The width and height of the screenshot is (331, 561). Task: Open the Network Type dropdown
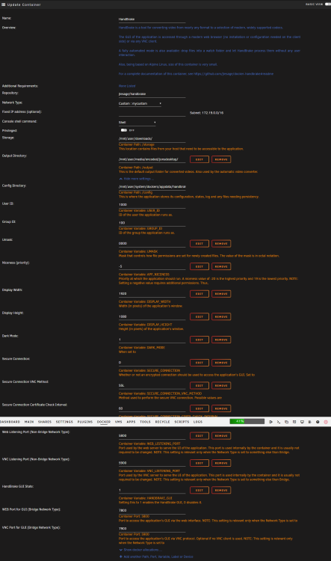point(140,103)
